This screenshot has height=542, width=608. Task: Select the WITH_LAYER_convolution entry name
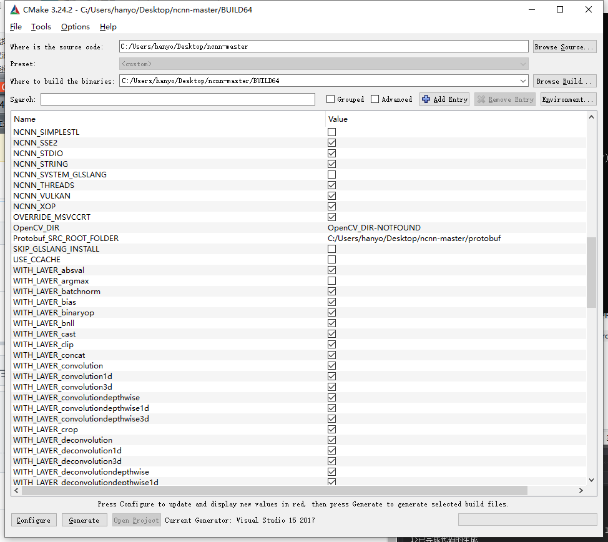click(58, 365)
